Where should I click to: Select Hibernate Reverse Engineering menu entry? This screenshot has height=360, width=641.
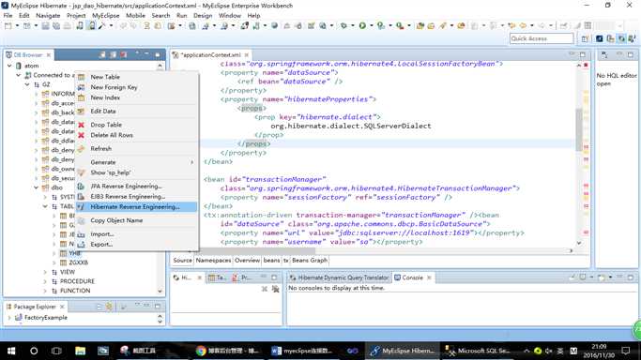click(136, 207)
